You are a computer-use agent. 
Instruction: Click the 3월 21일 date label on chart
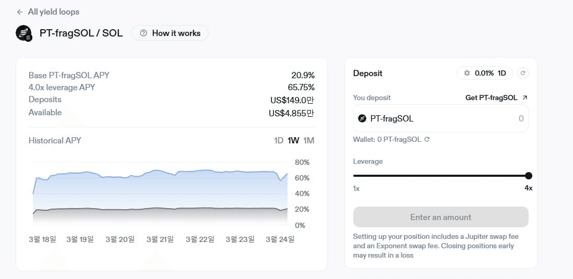pos(160,239)
